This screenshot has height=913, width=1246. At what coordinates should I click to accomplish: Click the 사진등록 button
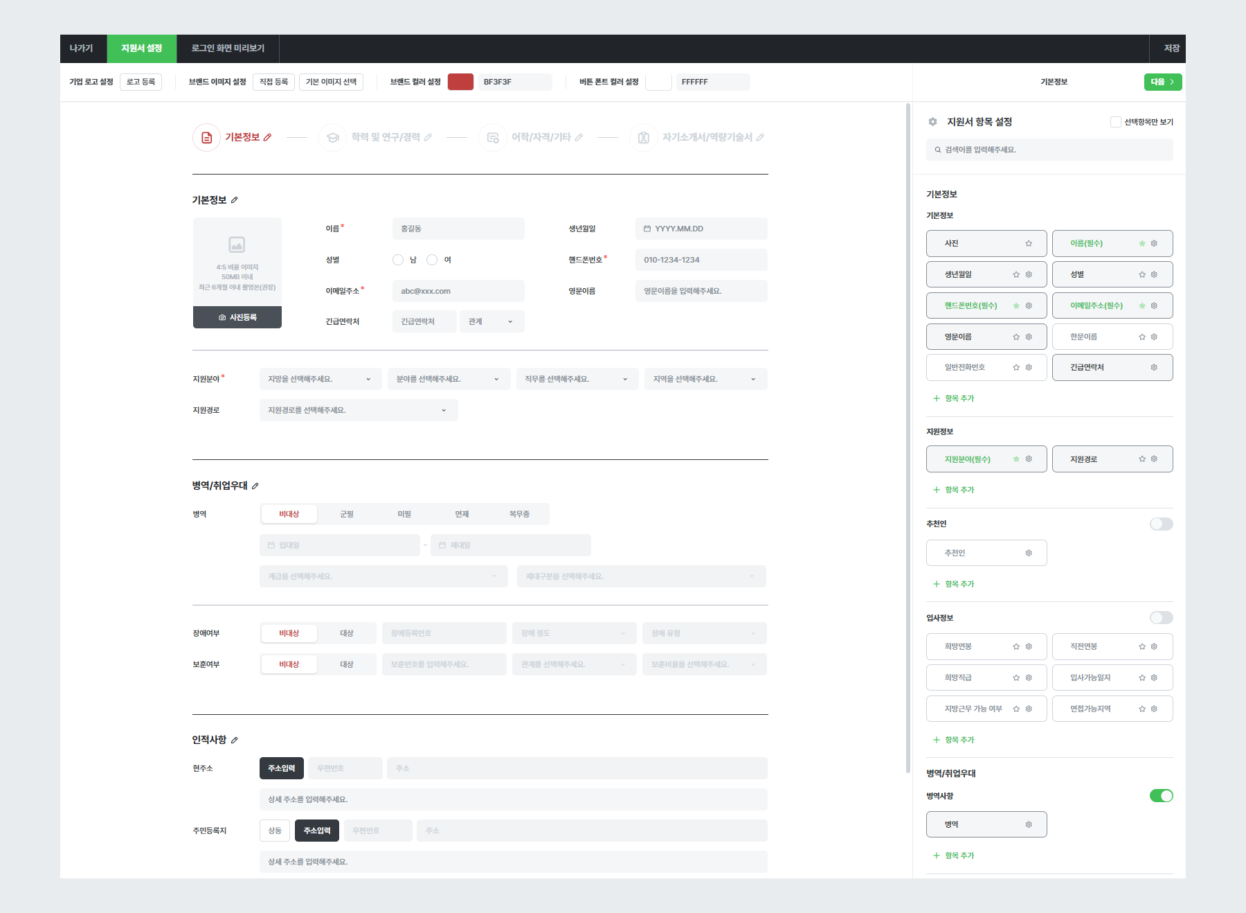pos(237,317)
